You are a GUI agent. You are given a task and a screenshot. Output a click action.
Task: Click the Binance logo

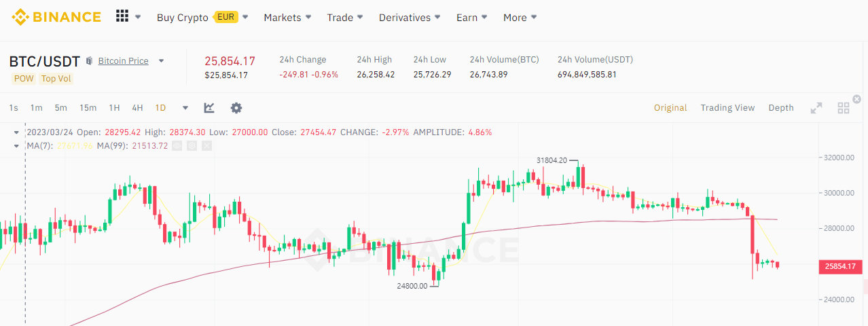pyautogui.click(x=56, y=17)
